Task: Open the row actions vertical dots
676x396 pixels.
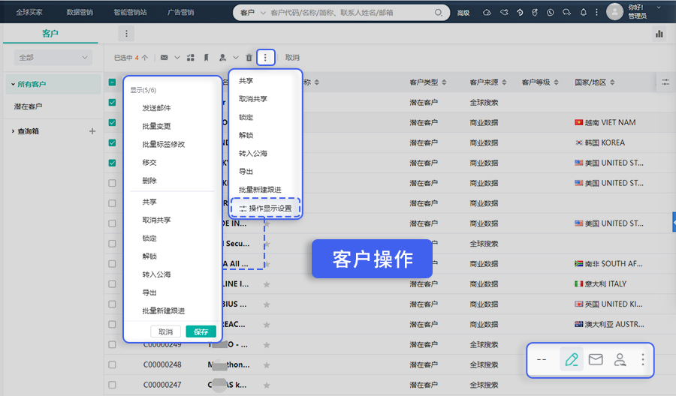Action: (x=642, y=359)
